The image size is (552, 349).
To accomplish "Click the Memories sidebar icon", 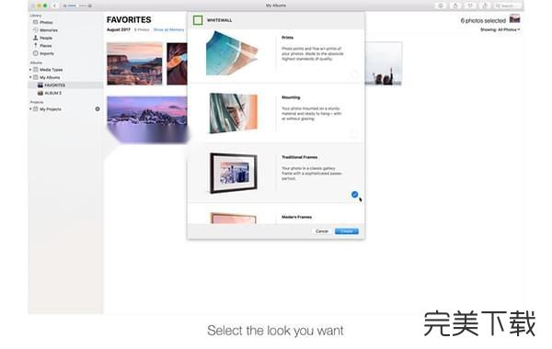I will (35, 30).
